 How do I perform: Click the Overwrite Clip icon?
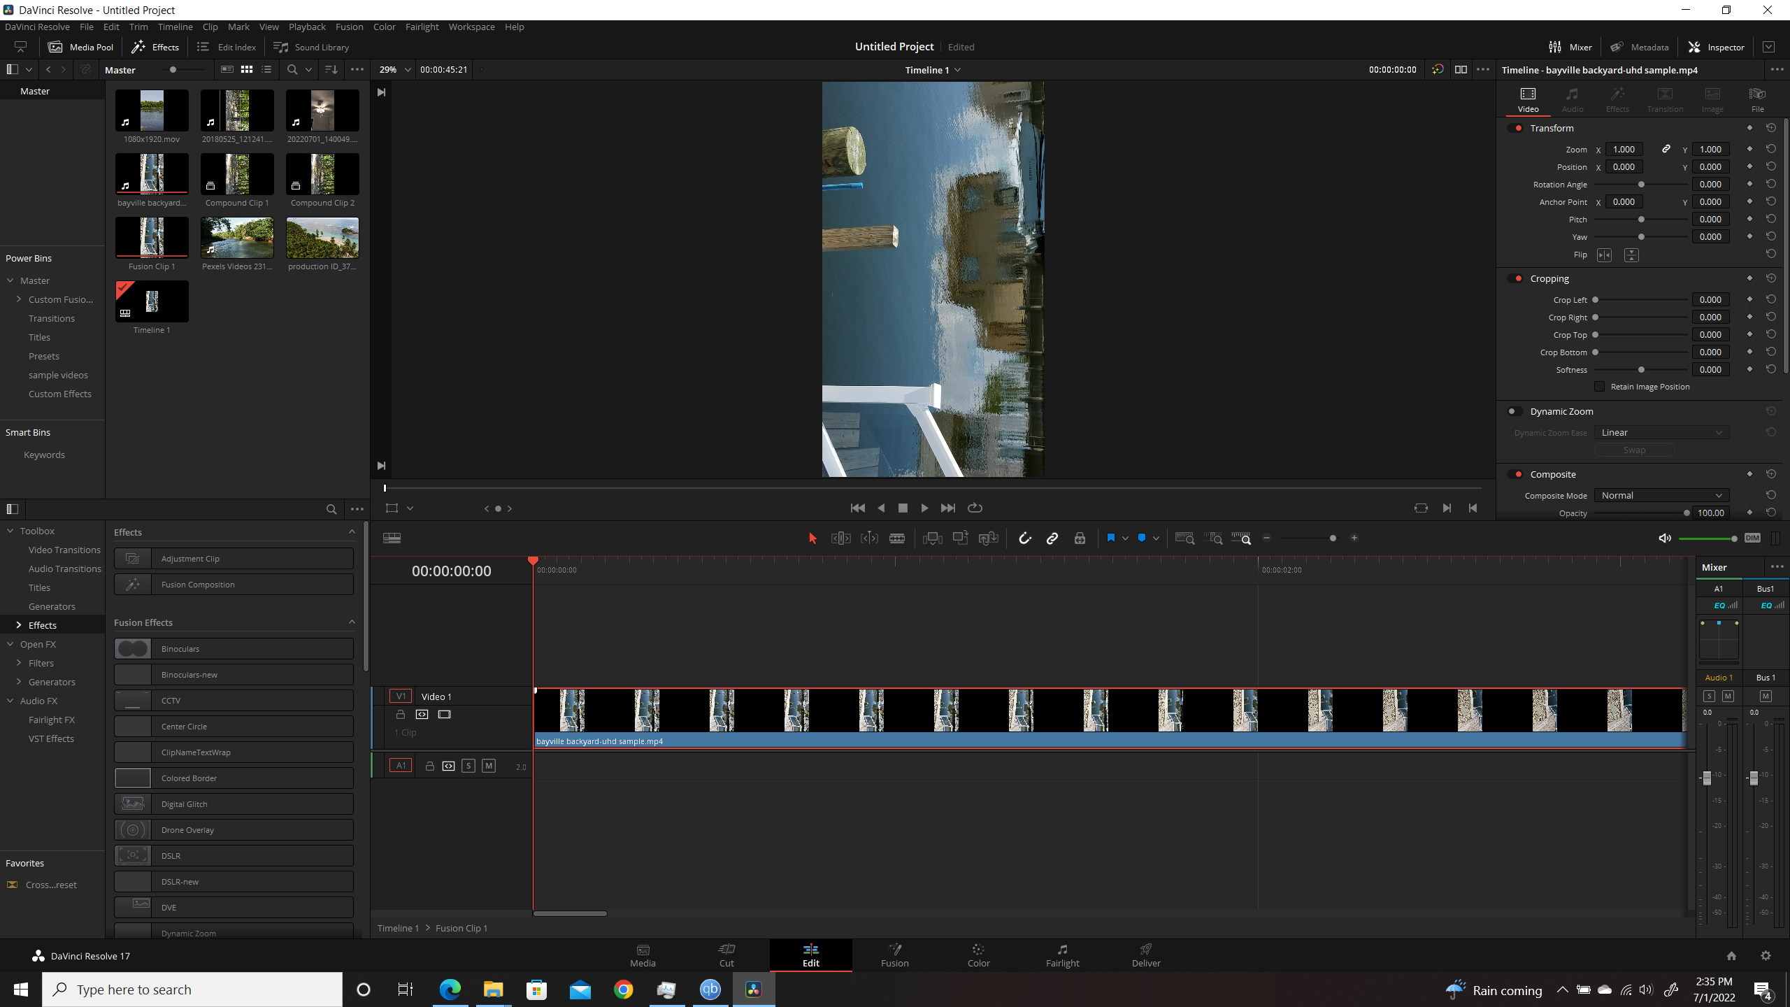[960, 538]
